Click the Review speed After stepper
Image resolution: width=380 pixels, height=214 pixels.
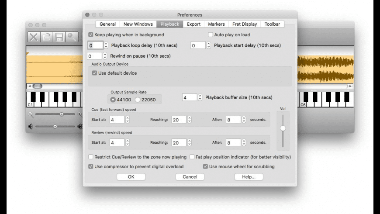244,142
